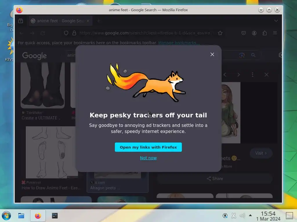Expand hidden system tray icons arrow
297x222 pixels.
coord(250,215)
